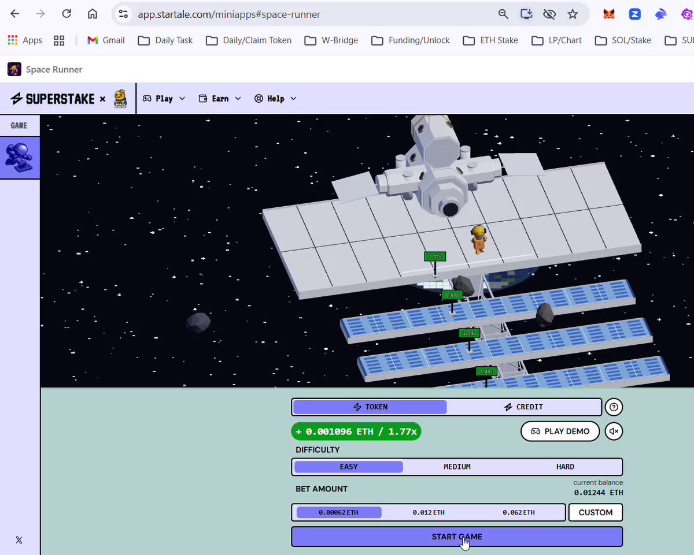Click the GAME sidebar label
694x555 pixels.
[x=19, y=125]
